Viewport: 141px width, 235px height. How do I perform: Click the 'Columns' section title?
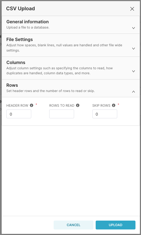click(x=16, y=62)
